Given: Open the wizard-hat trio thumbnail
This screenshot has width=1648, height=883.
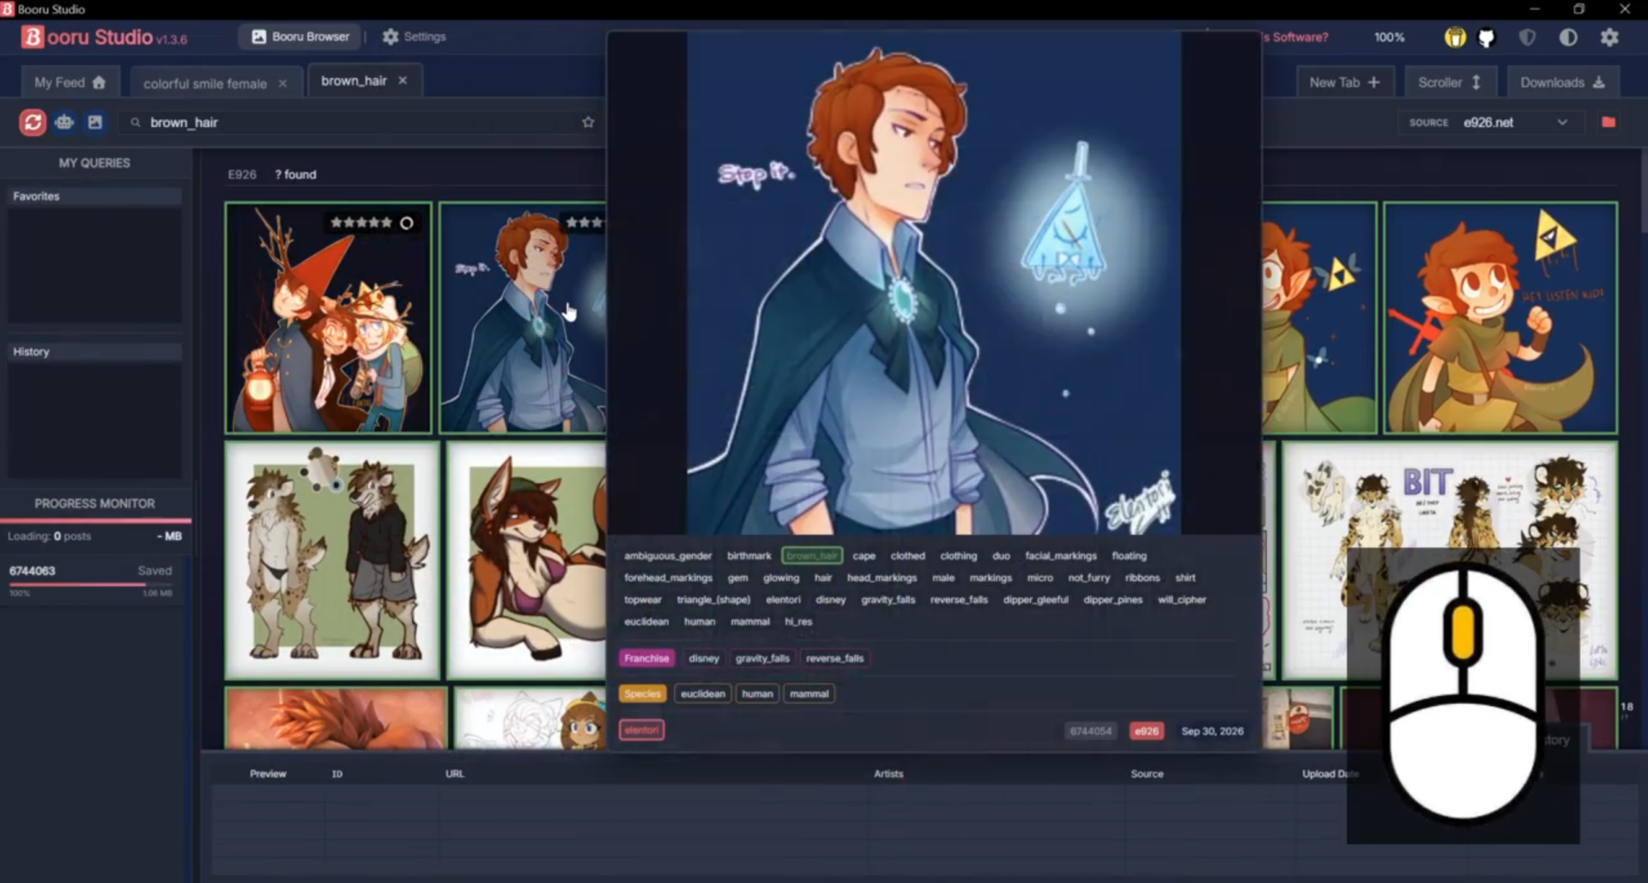Looking at the screenshot, I should point(329,318).
